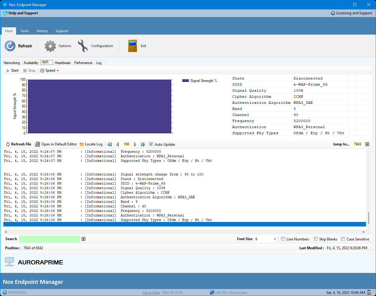Click Open in Default Editor label
Screen dimensions: 376x296
(59, 144)
